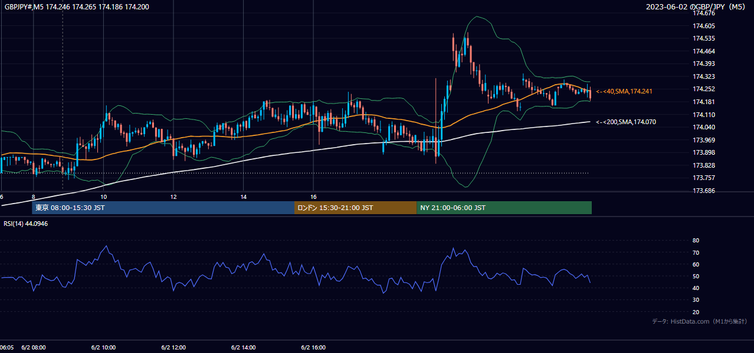Click the hour tick '14' under the price chart
The width and height of the screenshot is (754, 353).
[x=244, y=197]
